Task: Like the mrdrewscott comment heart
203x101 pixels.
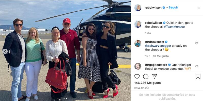Action: tap(196, 43)
